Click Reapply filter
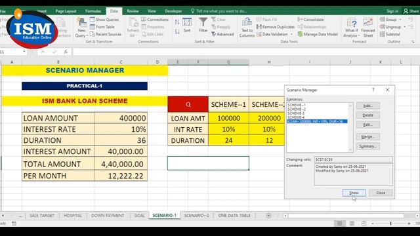The width and height of the screenshot is (420, 236). [220, 27]
